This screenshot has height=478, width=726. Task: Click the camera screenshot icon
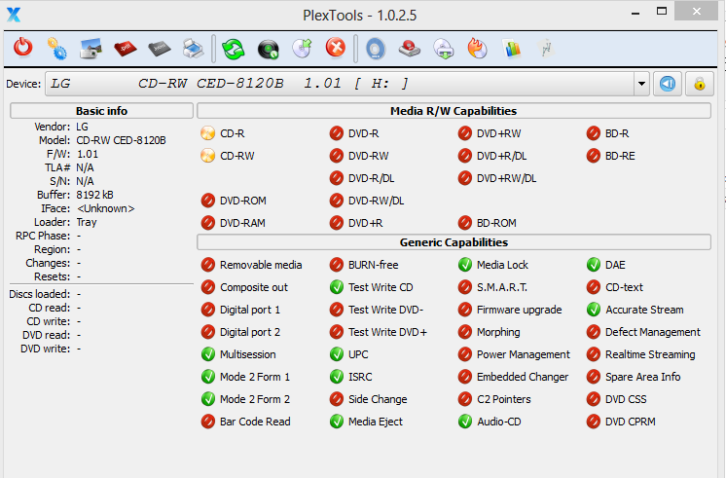click(x=91, y=48)
